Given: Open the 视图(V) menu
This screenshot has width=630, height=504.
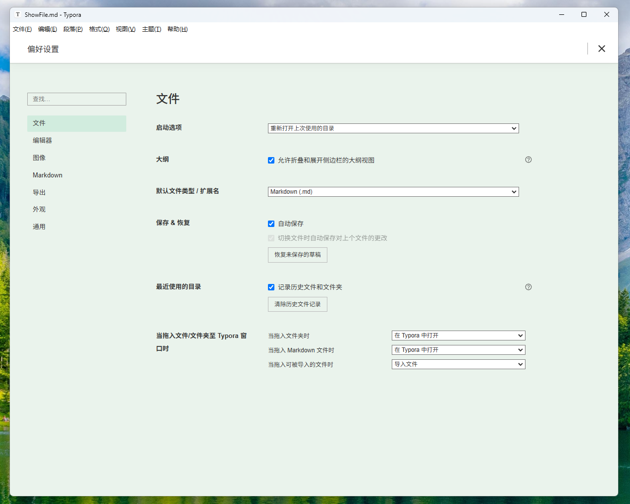Looking at the screenshot, I should click(x=125, y=29).
